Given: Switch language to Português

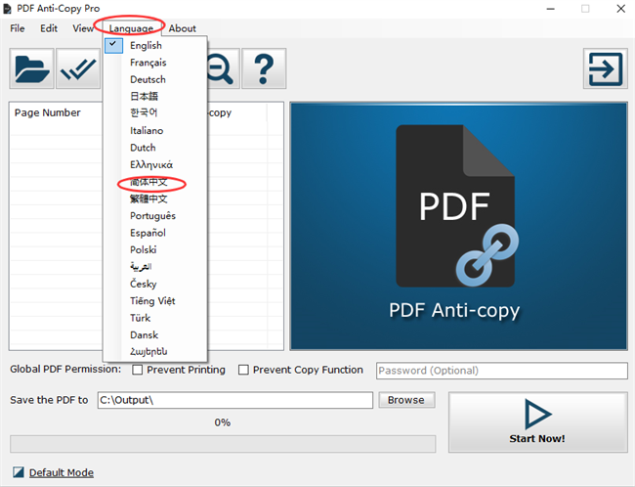Looking at the screenshot, I should 155,216.
